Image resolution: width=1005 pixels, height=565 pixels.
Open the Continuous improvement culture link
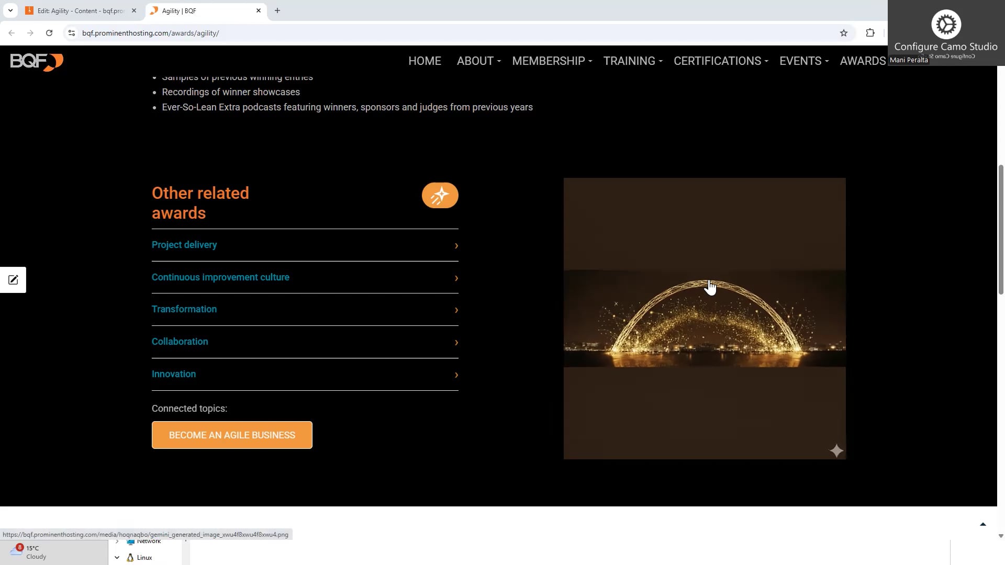pyautogui.click(x=220, y=277)
